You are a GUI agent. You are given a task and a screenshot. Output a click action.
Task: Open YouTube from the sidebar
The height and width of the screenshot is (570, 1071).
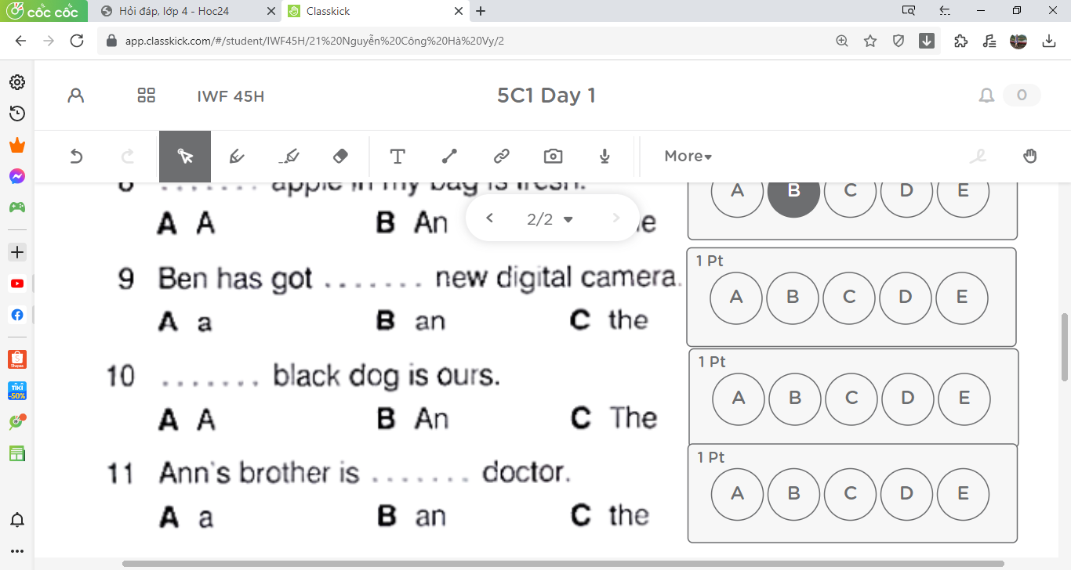coord(16,283)
